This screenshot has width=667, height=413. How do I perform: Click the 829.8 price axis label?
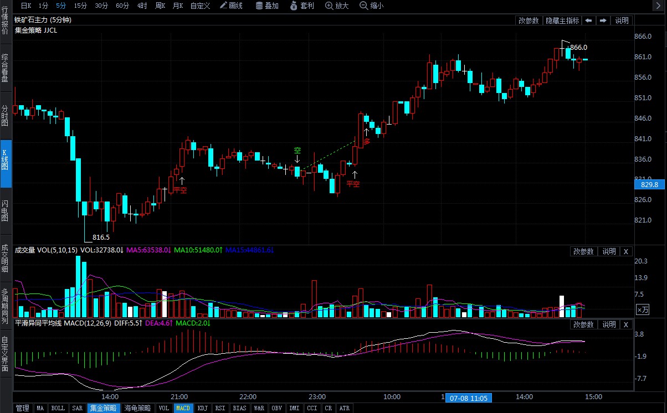coord(649,185)
